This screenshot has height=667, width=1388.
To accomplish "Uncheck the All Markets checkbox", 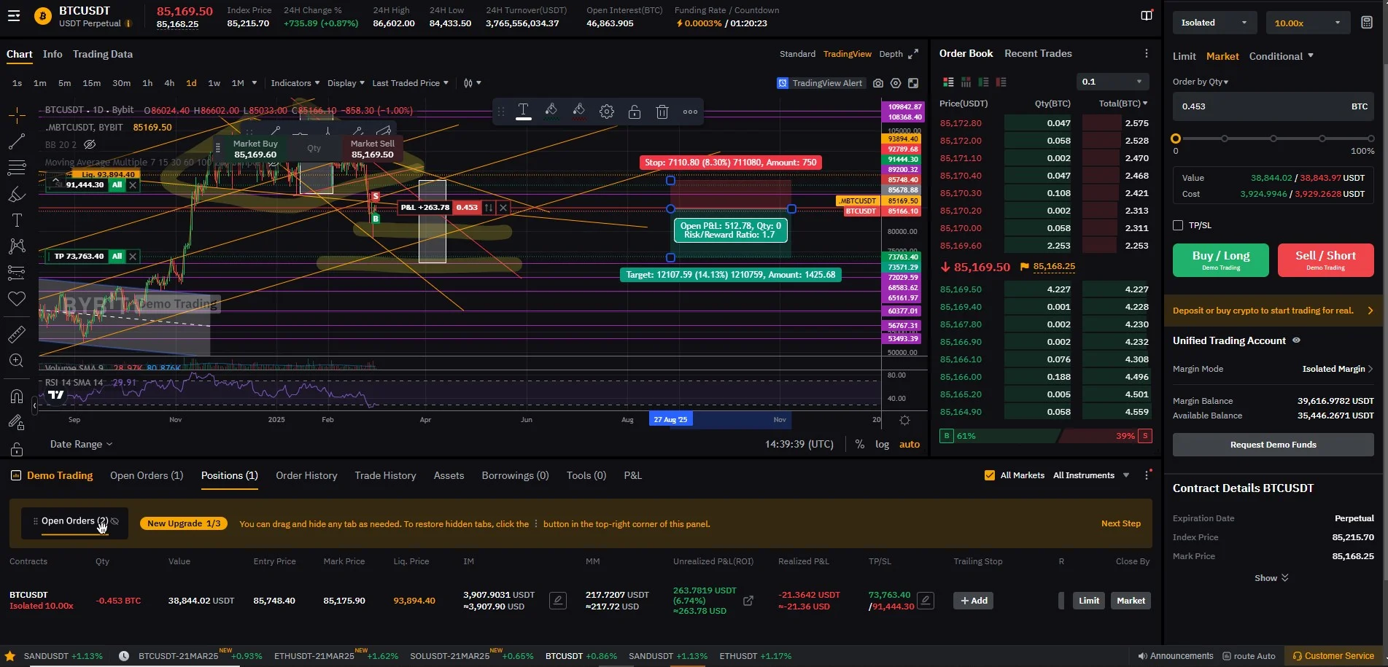I will tap(990, 475).
